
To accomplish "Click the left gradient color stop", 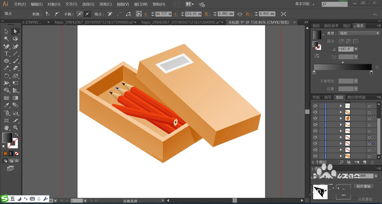I will click(x=314, y=72).
